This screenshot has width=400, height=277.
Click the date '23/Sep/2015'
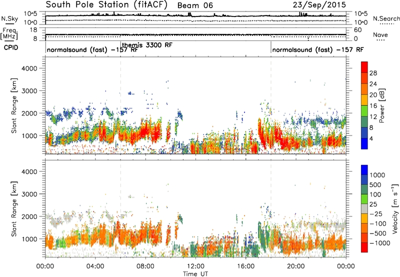319,4
